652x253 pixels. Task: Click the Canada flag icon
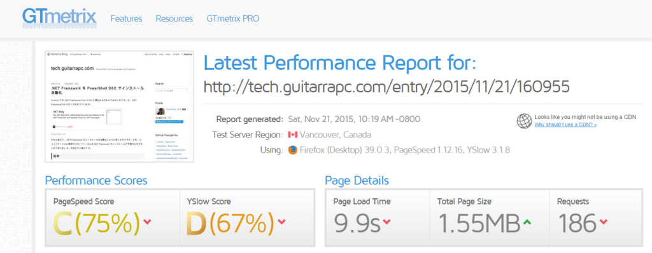pos(292,135)
